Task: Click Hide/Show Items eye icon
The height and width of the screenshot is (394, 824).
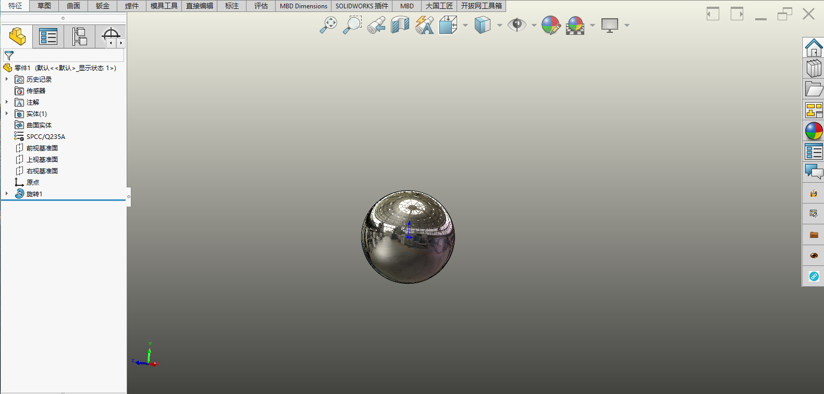Action: click(517, 24)
